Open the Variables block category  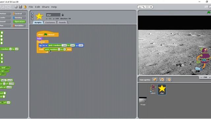point(19,25)
